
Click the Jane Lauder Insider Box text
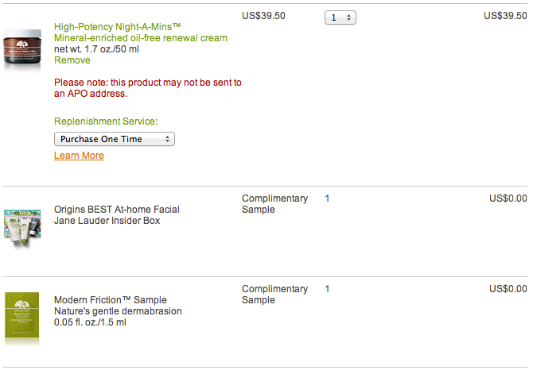click(x=107, y=221)
